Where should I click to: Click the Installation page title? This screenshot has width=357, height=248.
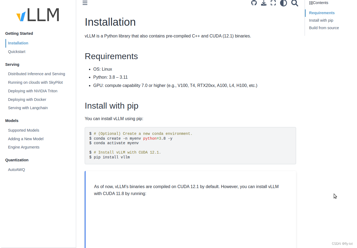click(x=110, y=22)
